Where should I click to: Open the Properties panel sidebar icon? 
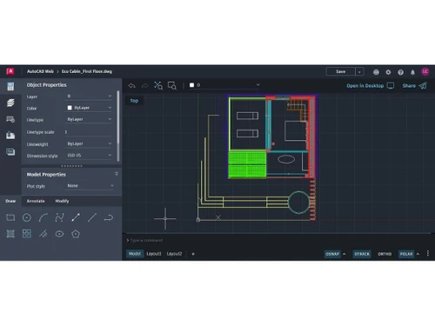(10, 86)
